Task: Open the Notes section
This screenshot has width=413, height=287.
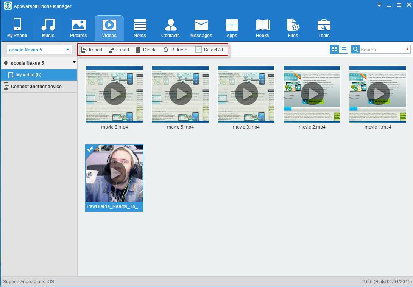Action: [140, 28]
